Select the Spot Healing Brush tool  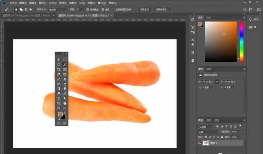pos(65,74)
